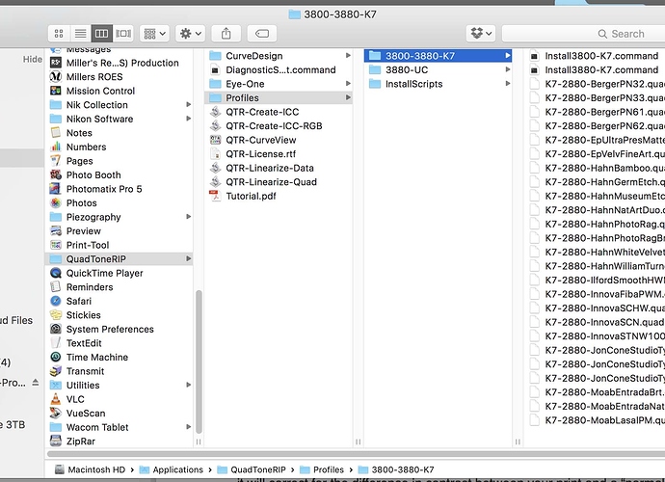This screenshot has width=665, height=482.
Task: Select Photomatix Pro 5 icon
Action: pyautogui.click(x=56, y=189)
